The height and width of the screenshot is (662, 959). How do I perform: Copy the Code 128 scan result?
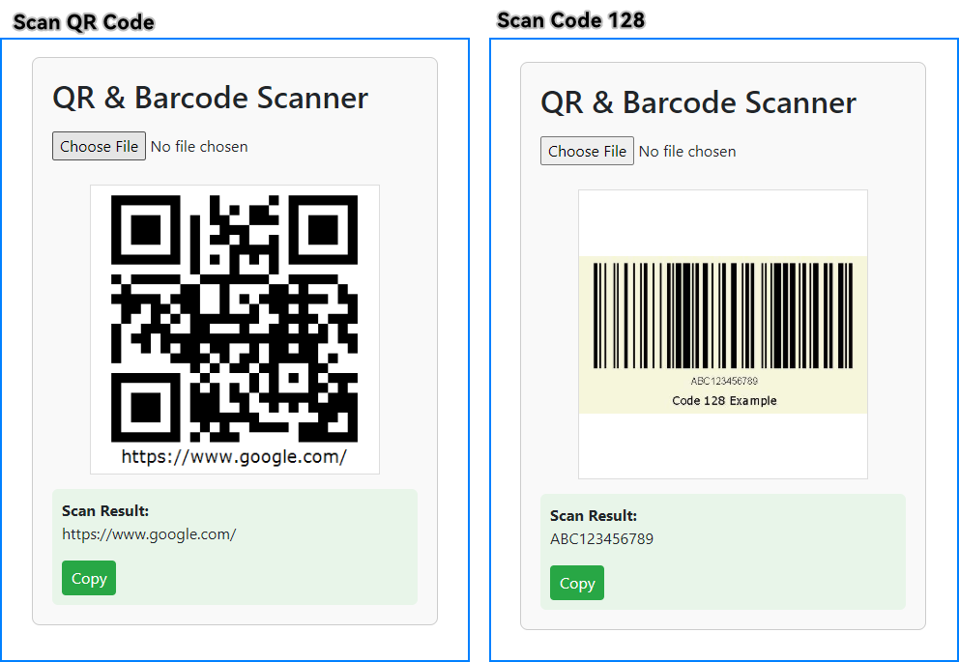point(576,583)
